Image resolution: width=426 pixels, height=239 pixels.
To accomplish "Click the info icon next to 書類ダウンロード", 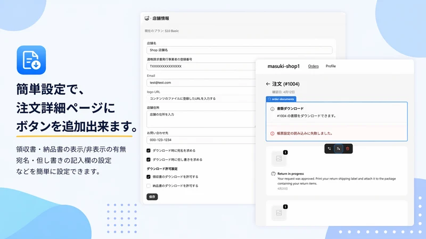I will pos(272,109).
